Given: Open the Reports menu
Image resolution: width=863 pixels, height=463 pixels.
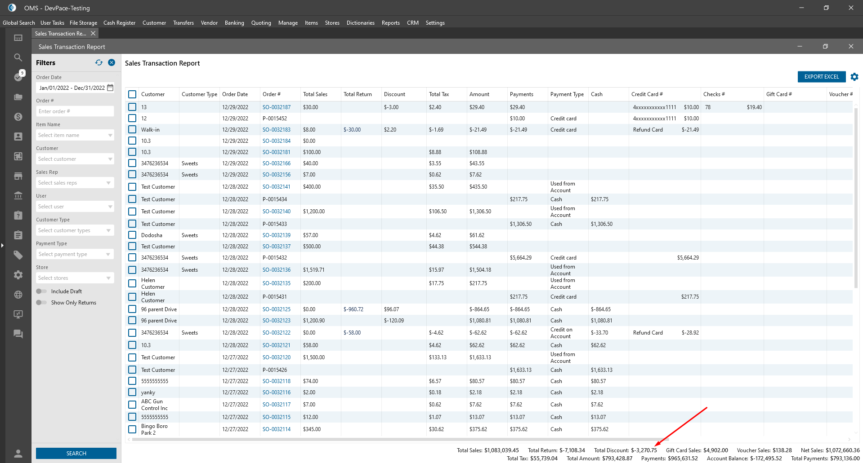Looking at the screenshot, I should (390, 23).
